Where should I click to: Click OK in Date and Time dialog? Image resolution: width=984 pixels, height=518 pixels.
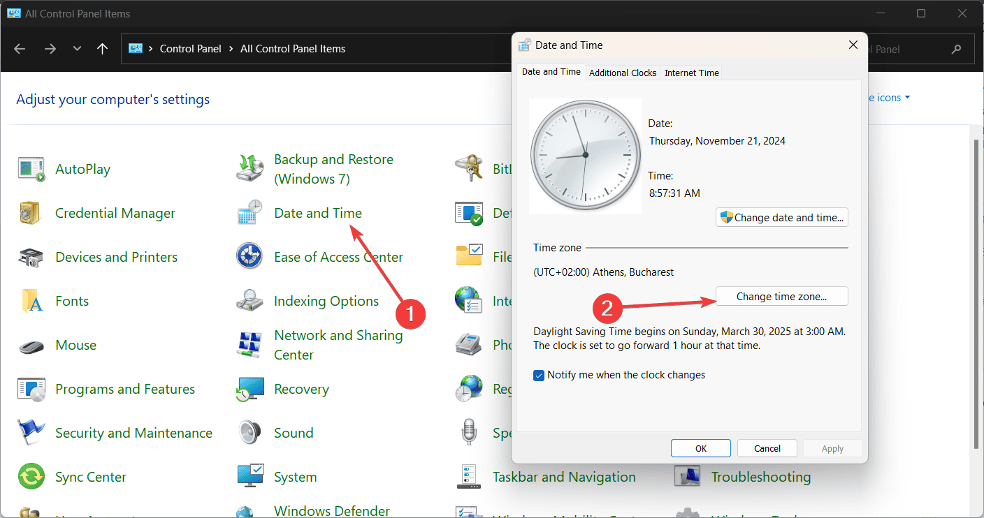701,448
